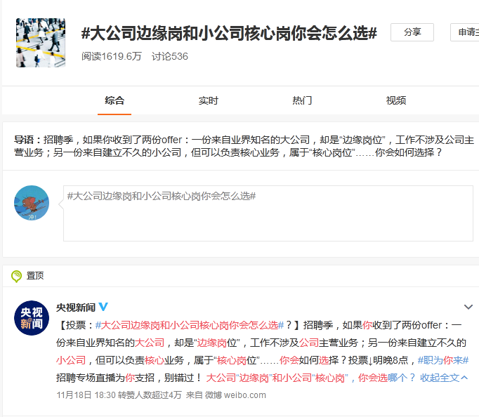
Task: Open the post timestamp 11月18日 18:30
Action: click(x=84, y=395)
